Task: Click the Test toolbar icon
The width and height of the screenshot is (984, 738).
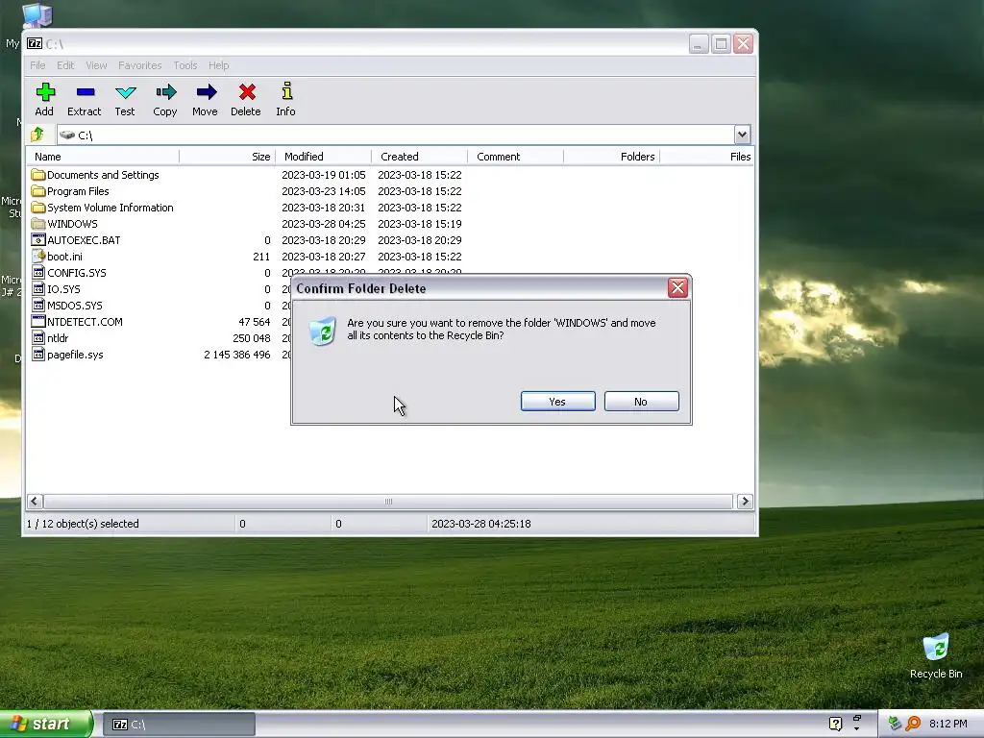Action: coord(126,93)
